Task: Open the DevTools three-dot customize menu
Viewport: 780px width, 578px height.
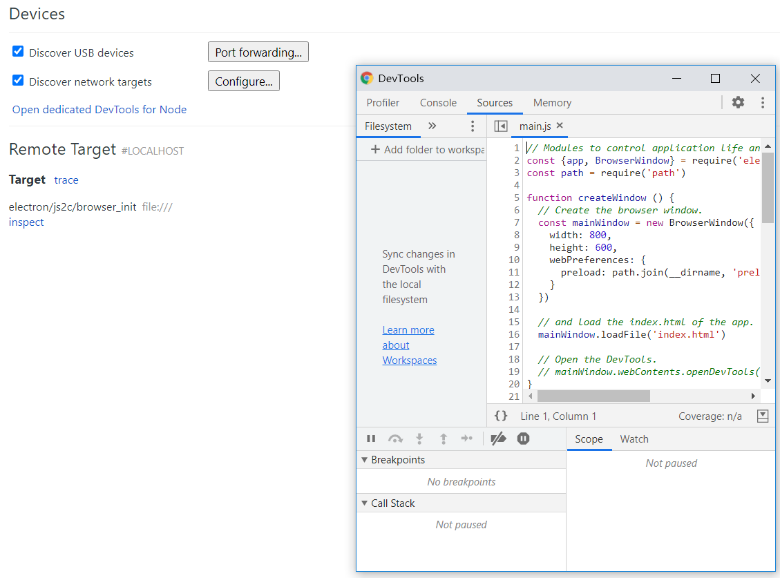Action: point(762,103)
